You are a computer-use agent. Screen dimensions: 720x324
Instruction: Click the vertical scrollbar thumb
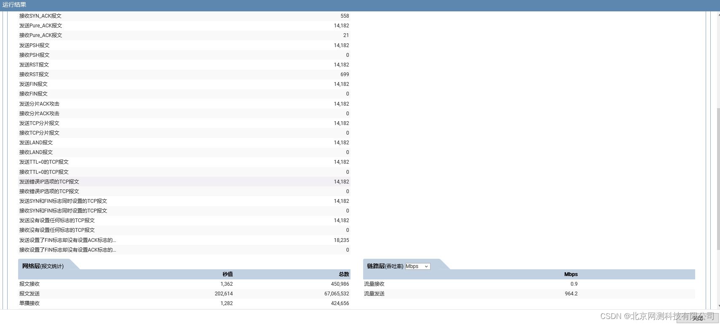pos(718,179)
